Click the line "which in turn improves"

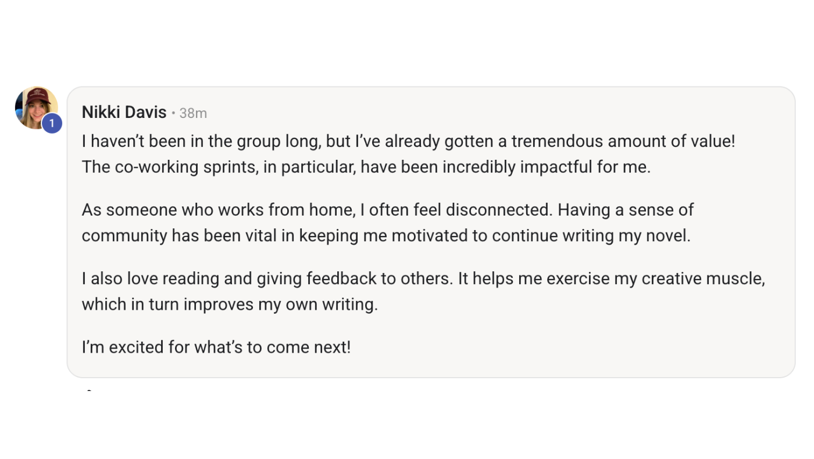230,304
